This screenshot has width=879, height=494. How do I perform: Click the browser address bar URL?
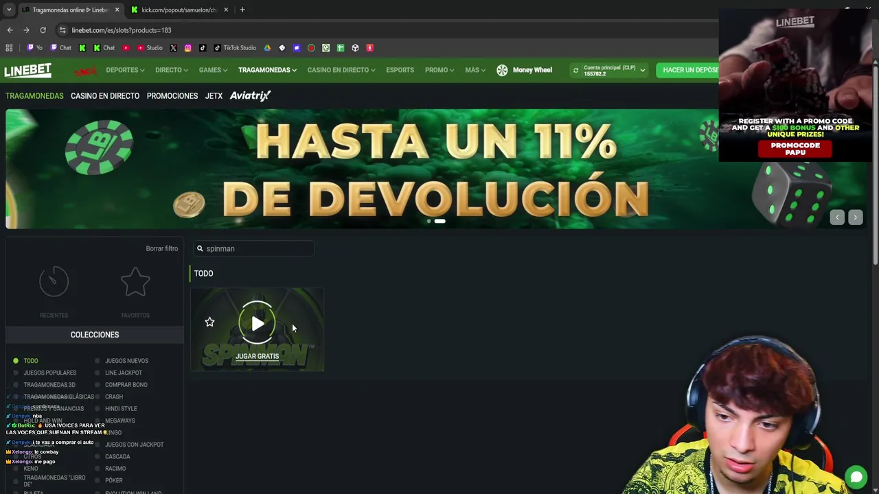click(122, 30)
